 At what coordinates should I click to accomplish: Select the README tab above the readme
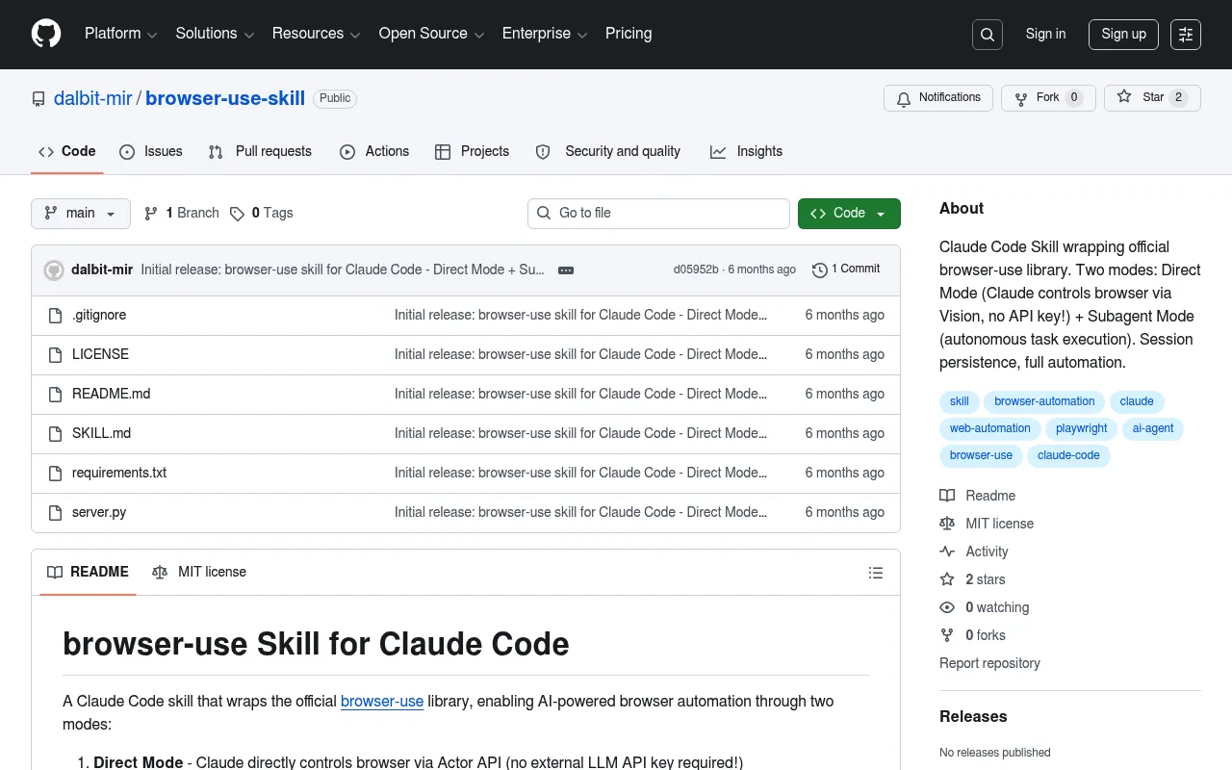coord(88,573)
